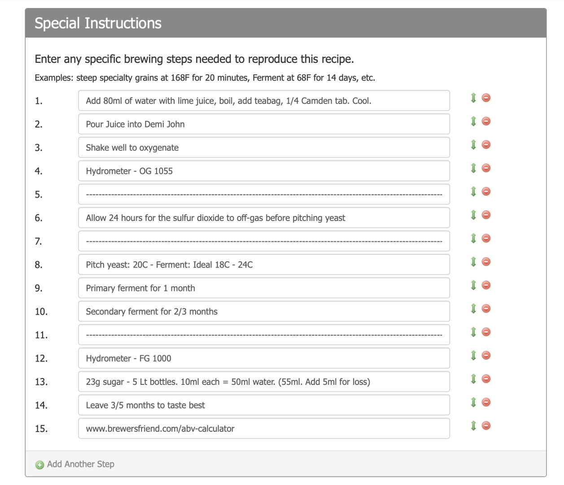Focus the Pour Juice into Demi John field
Viewport: 564px width, 485px height.
[264, 124]
